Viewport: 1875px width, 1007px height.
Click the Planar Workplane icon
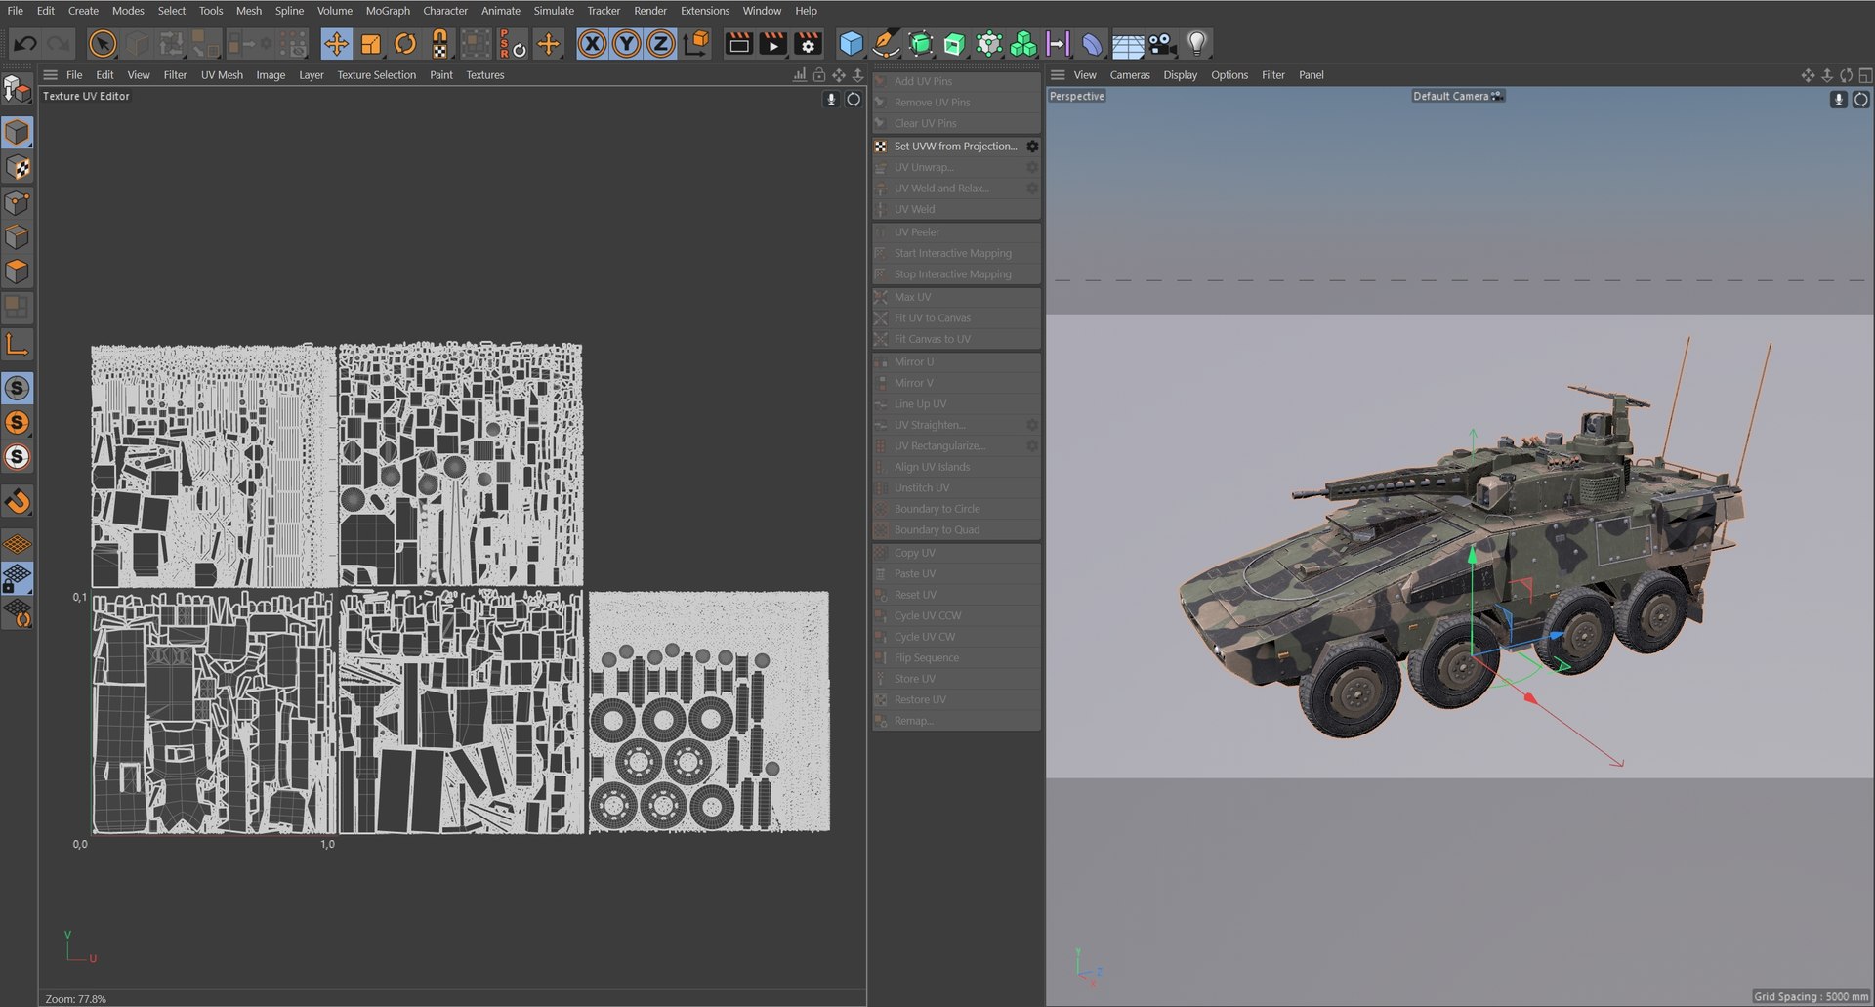(18, 612)
